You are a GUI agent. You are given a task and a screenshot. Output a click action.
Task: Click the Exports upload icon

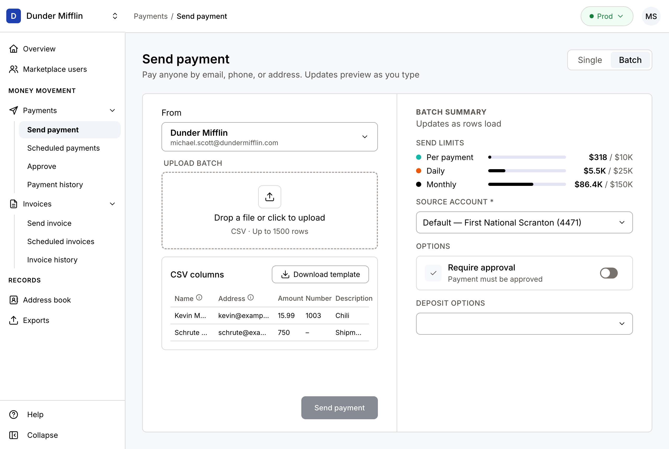coord(14,320)
